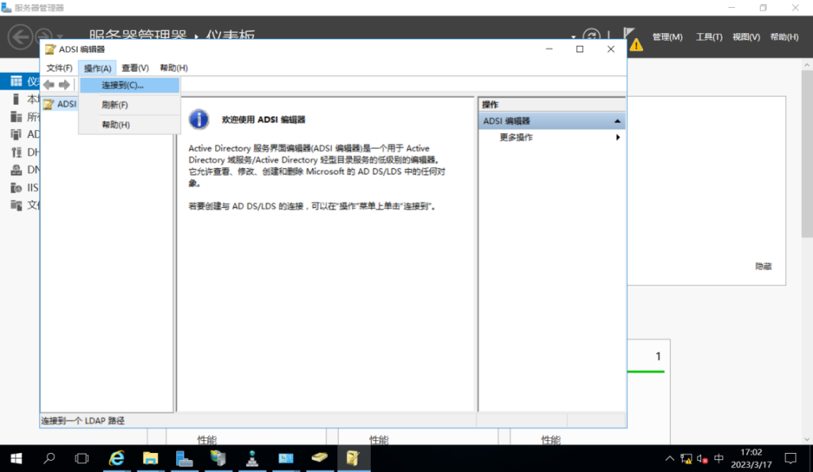Open File Explorer from the taskbar
This screenshot has width=813, height=472.
(x=150, y=459)
